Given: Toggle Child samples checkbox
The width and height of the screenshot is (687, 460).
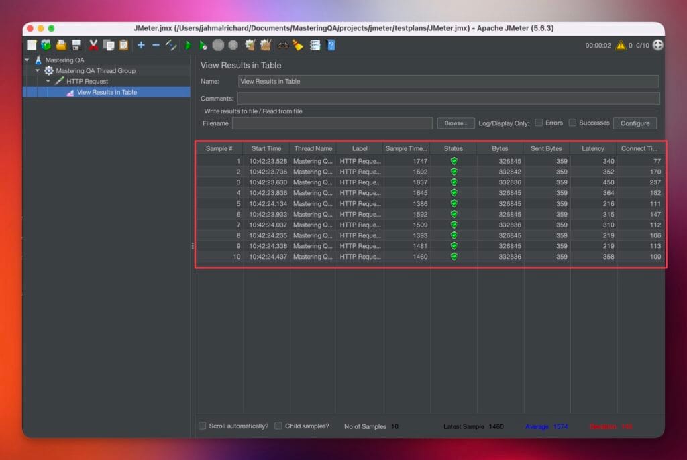Looking at the screenshot, I should click(278, 426).
